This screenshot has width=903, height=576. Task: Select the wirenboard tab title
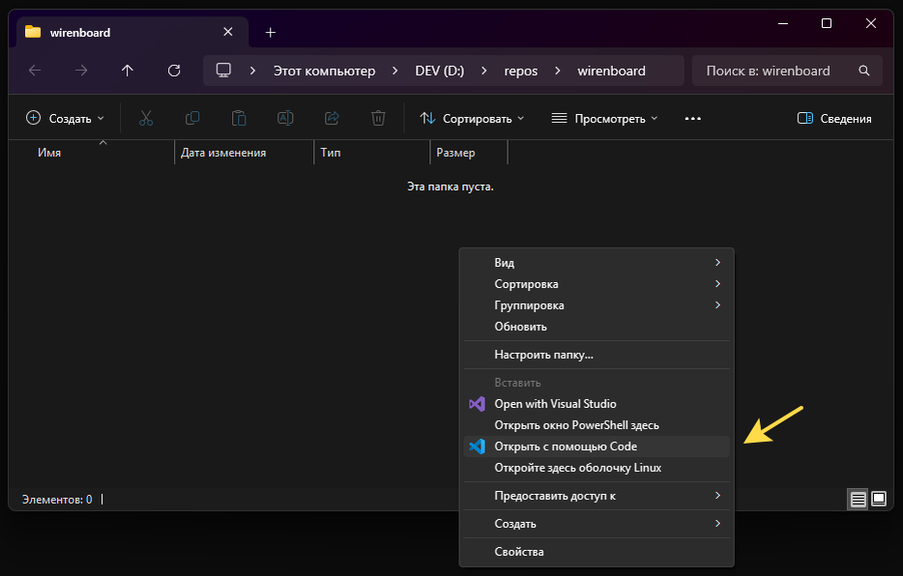point(80,33)
